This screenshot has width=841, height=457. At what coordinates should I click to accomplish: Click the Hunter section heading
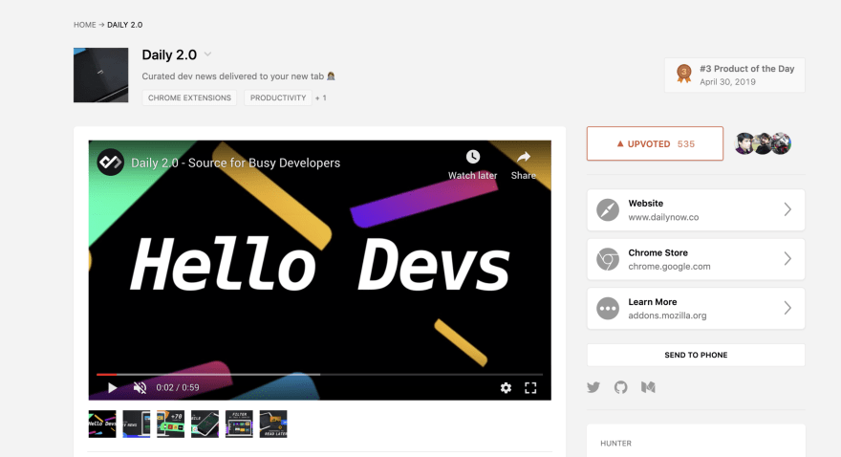[615, 443]
